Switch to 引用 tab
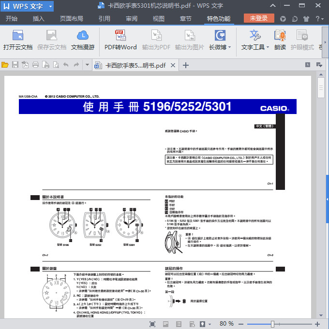Screen dimensions: 329x329 [105, 19]
